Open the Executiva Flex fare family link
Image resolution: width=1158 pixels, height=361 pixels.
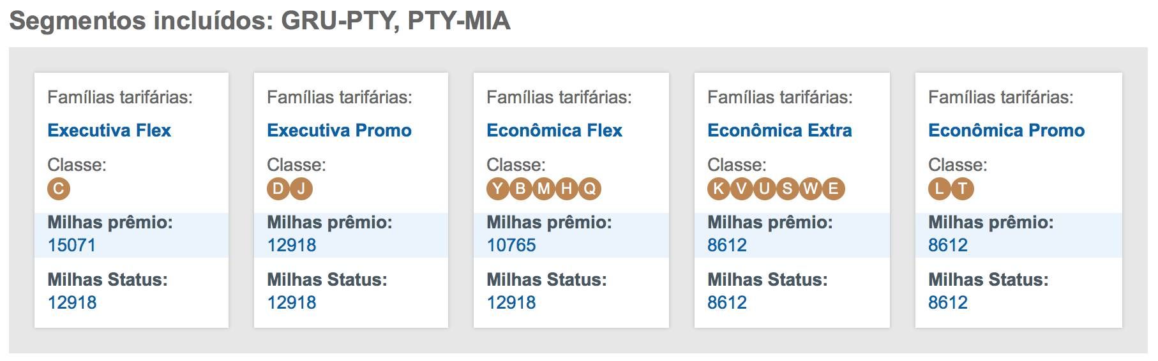(109, 131)
